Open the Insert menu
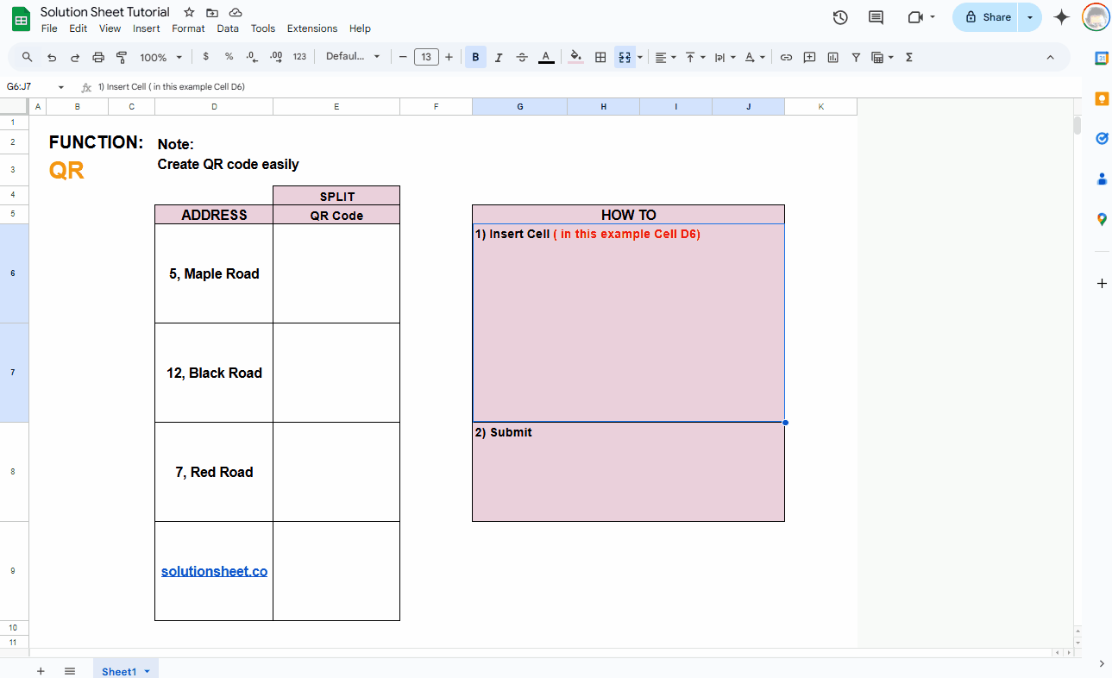The height and width of the screenshot is (678, 1112). pos(147,28)
